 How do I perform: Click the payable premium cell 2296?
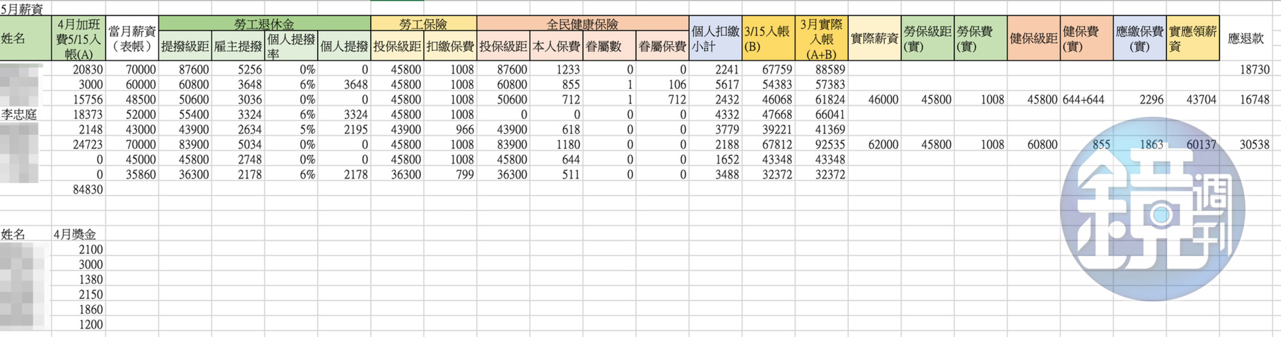(1139, 99)
